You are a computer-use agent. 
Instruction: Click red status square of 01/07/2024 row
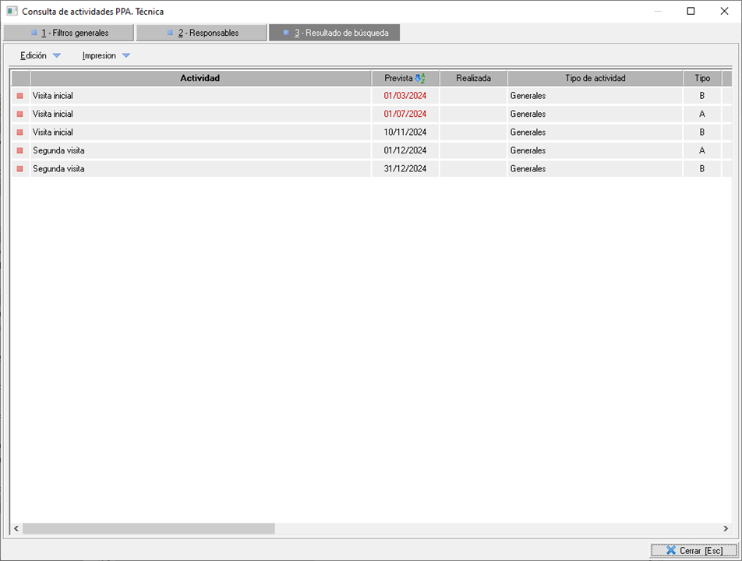pos(20,114)
